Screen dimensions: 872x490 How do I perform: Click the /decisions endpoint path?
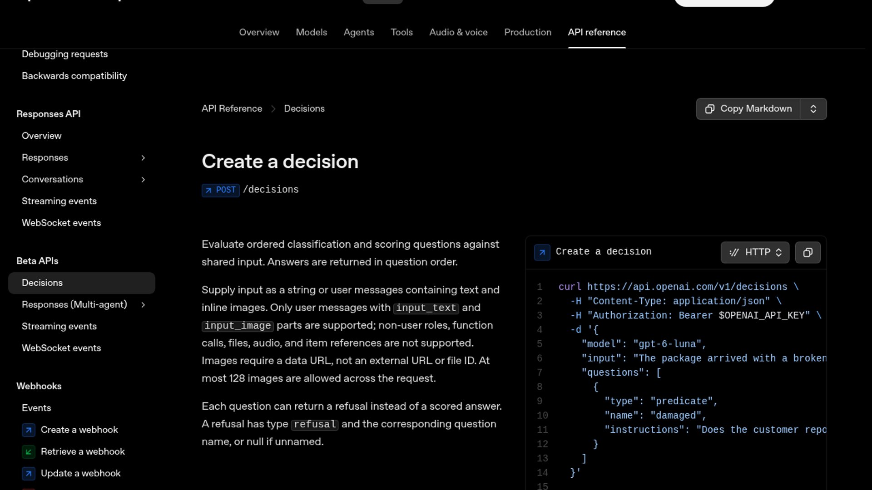(271, 190)
